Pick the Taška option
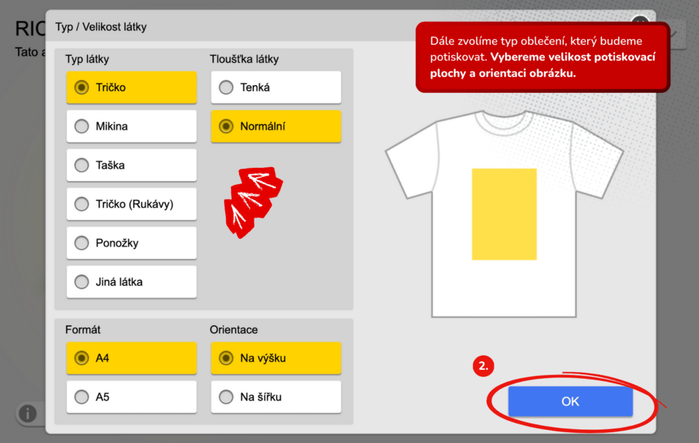The height and width of the screenshot is (443, 699). 131,165
